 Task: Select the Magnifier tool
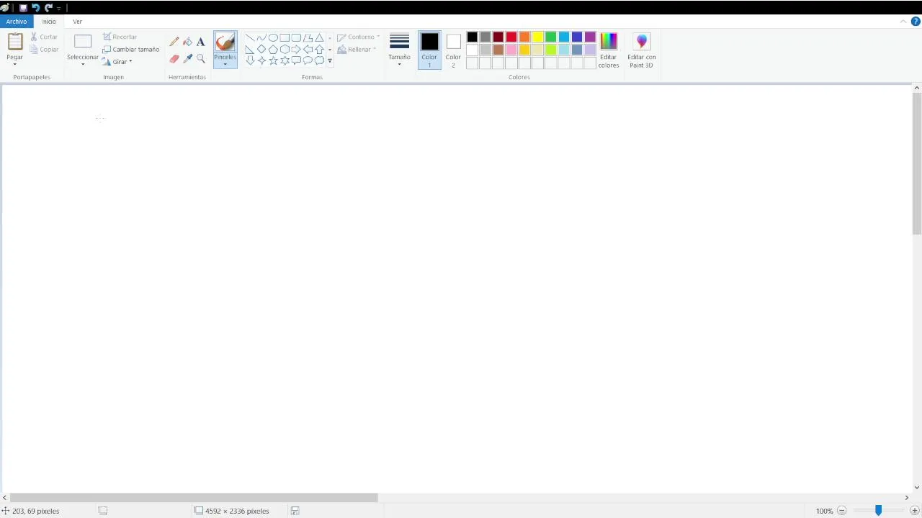(x=201, y=59)
